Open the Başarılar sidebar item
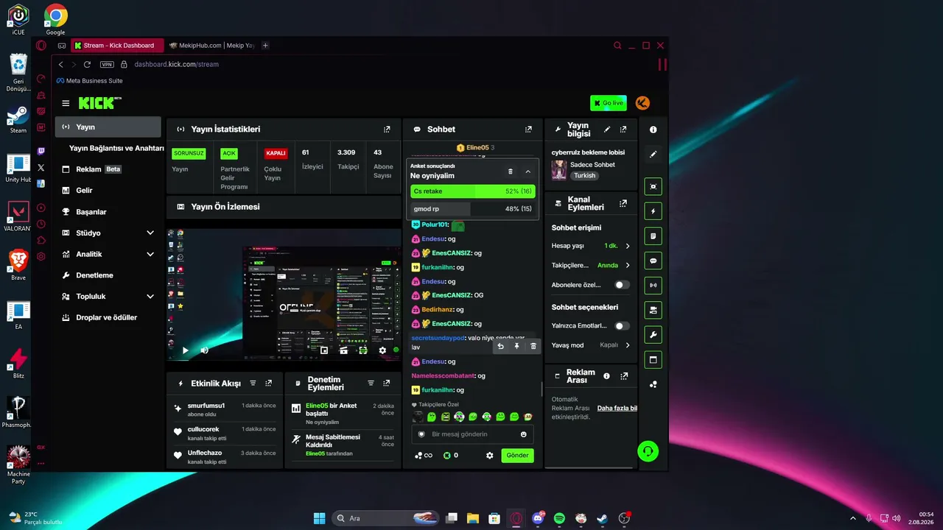This screenshot has height=530, width=943. coord(108,212)
